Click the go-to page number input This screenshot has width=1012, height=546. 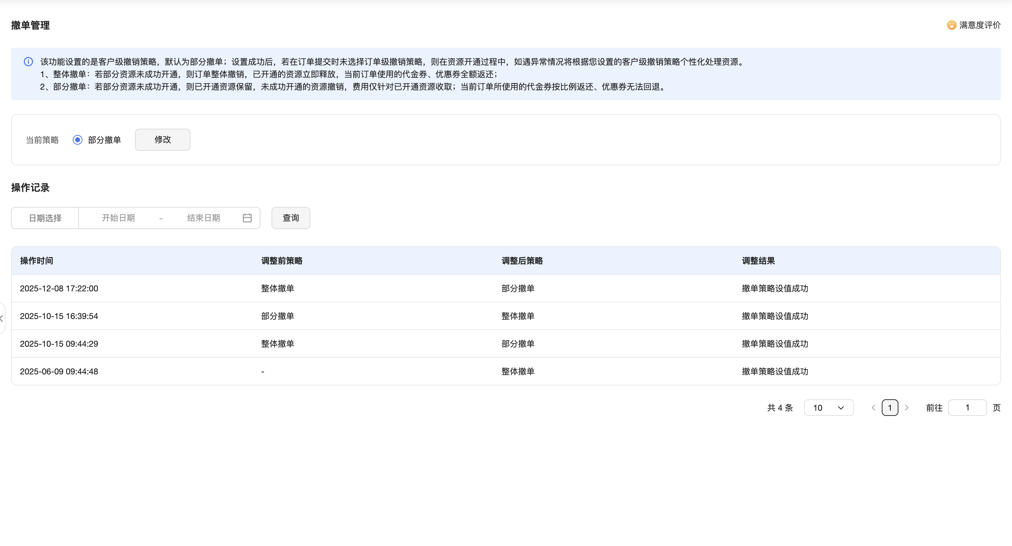(x=967, y=408)
